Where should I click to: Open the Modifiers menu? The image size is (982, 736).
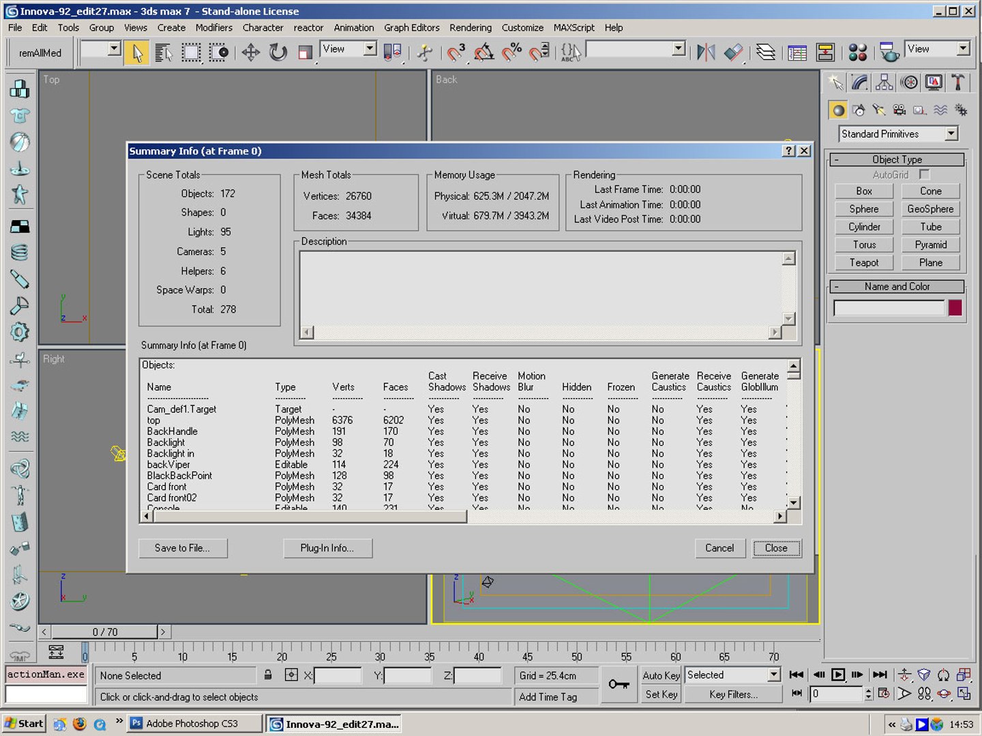tap(213, 28)
